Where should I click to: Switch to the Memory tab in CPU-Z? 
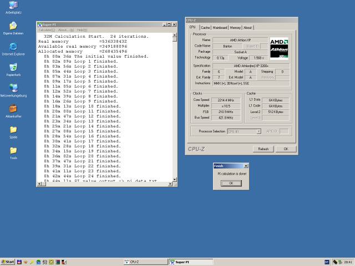(235, 28)
